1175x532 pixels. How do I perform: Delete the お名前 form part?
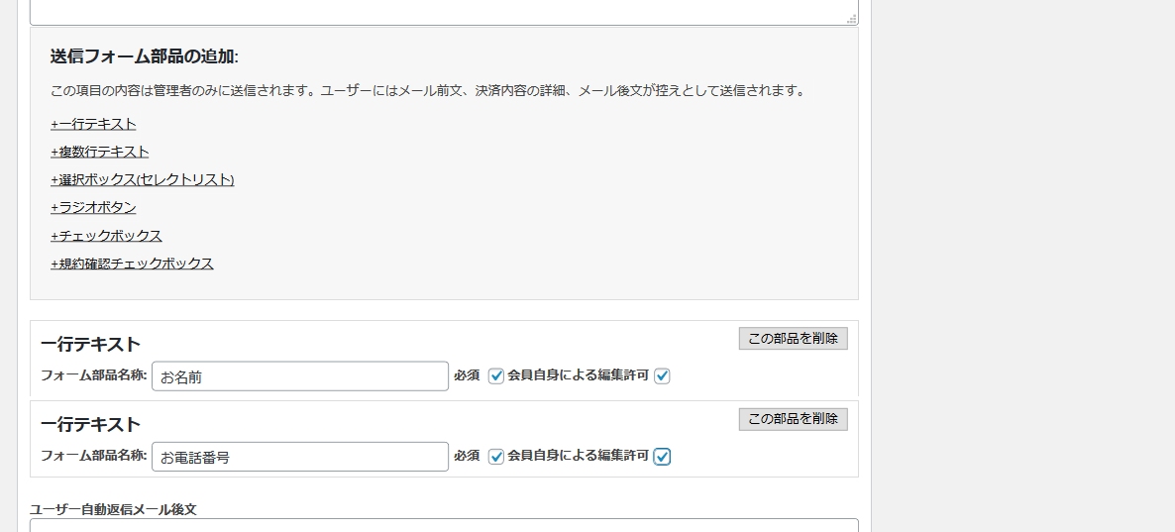pos(793,339)
